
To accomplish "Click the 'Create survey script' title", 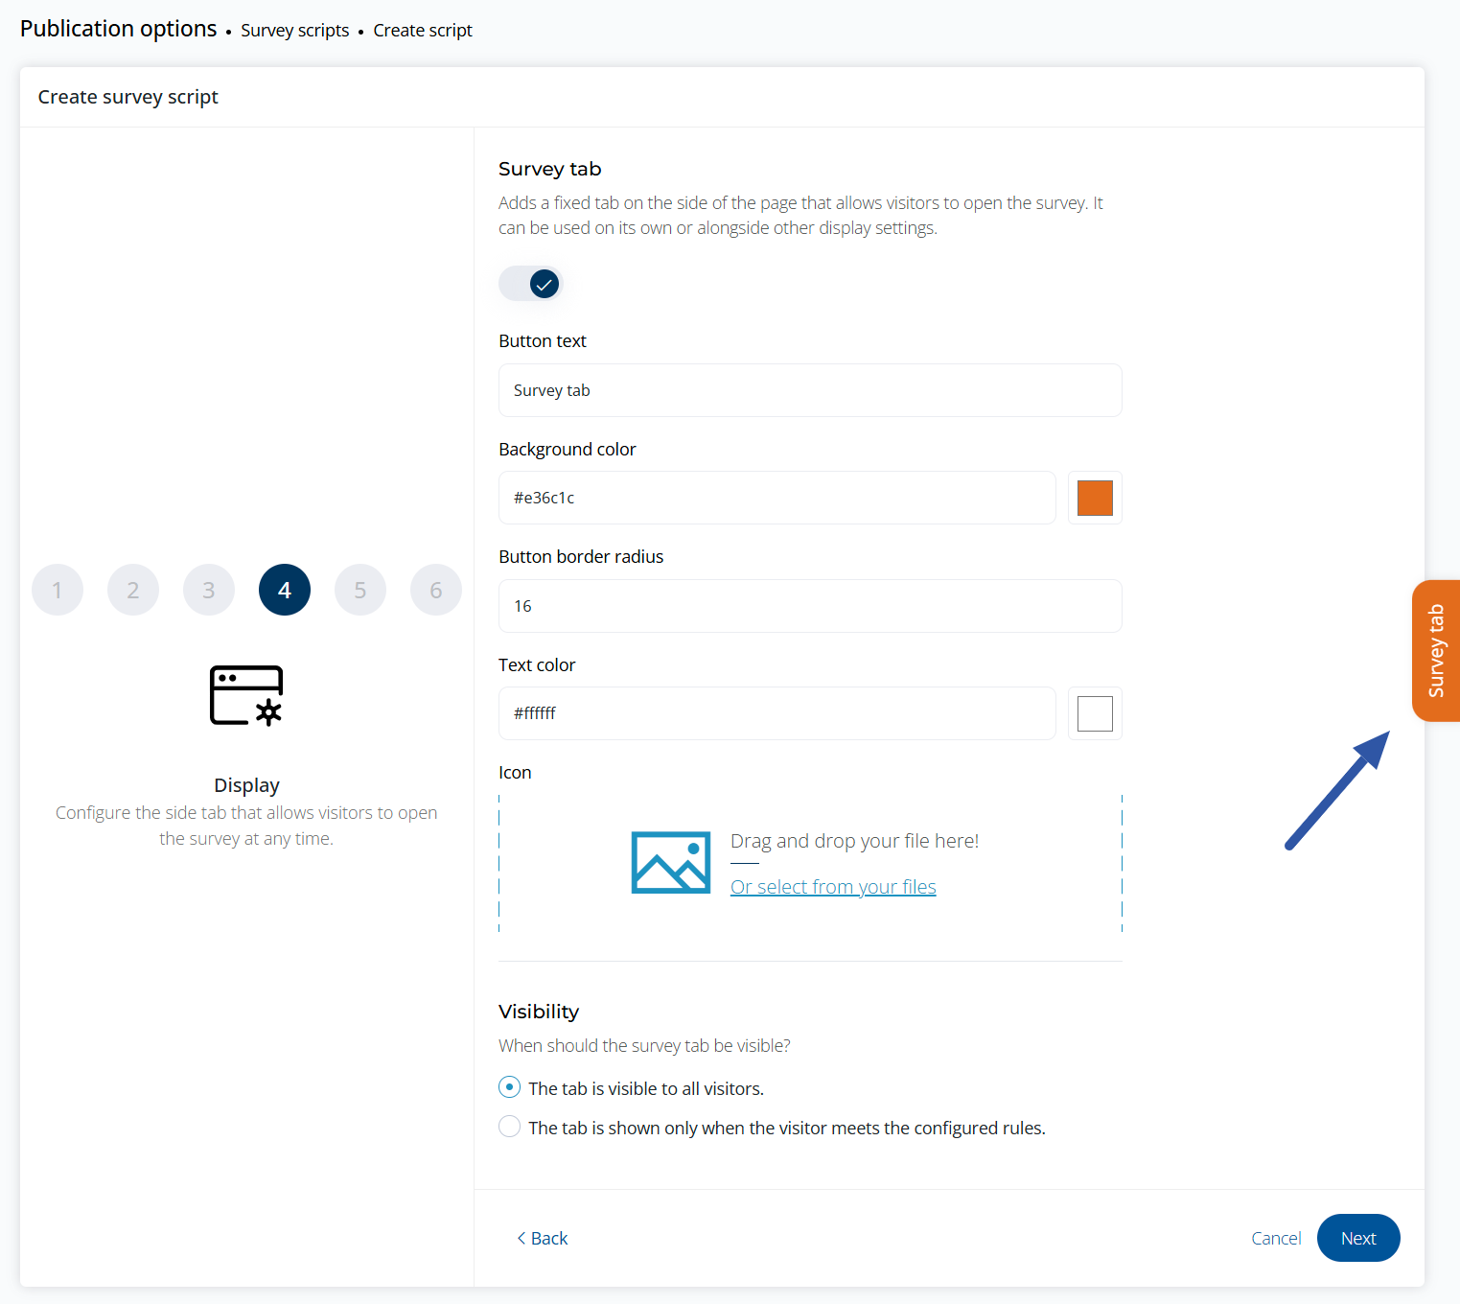I will (128, 97).
